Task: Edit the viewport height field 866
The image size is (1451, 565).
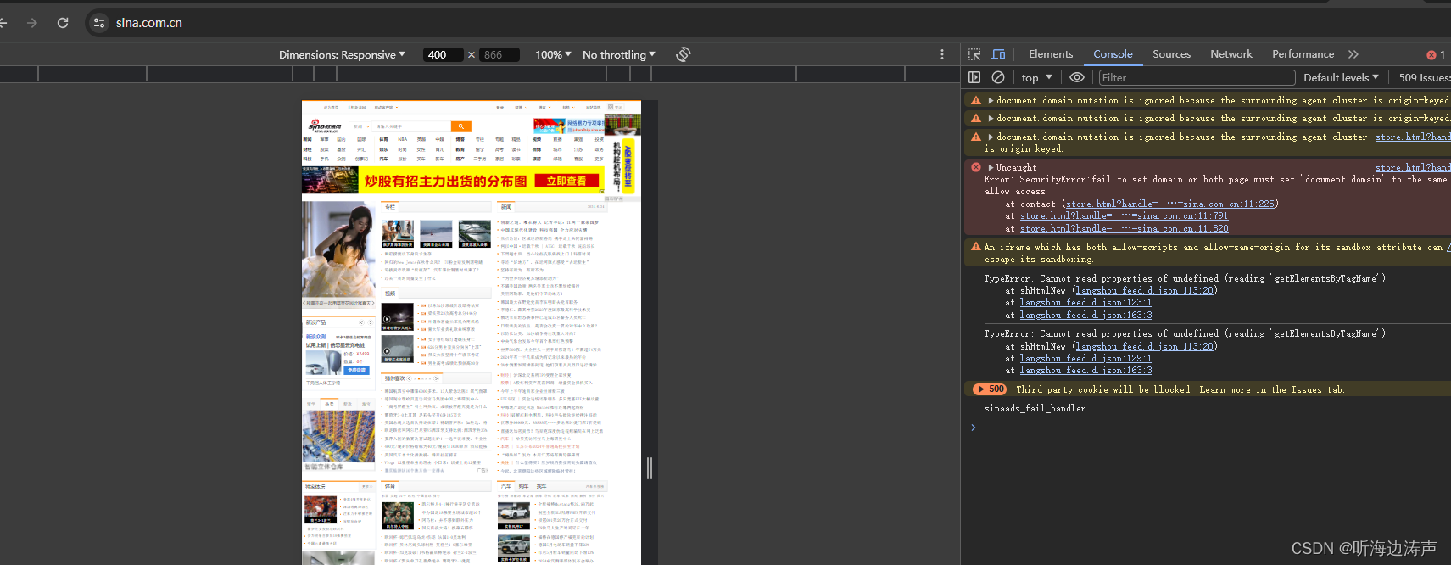Action: 499,54
